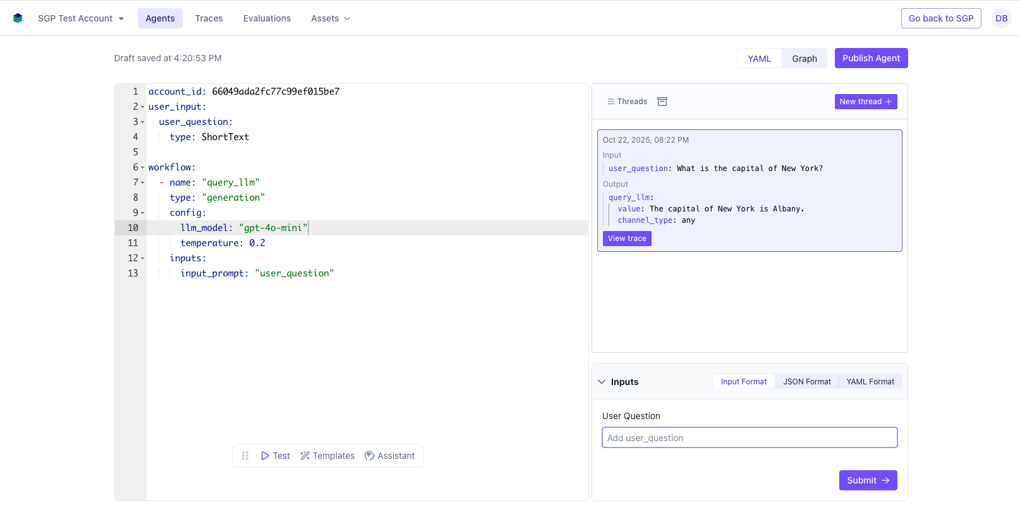Collapse the user_input fold arrow on line 2
Screen dimensions: 1020x515
coord(142,107)
